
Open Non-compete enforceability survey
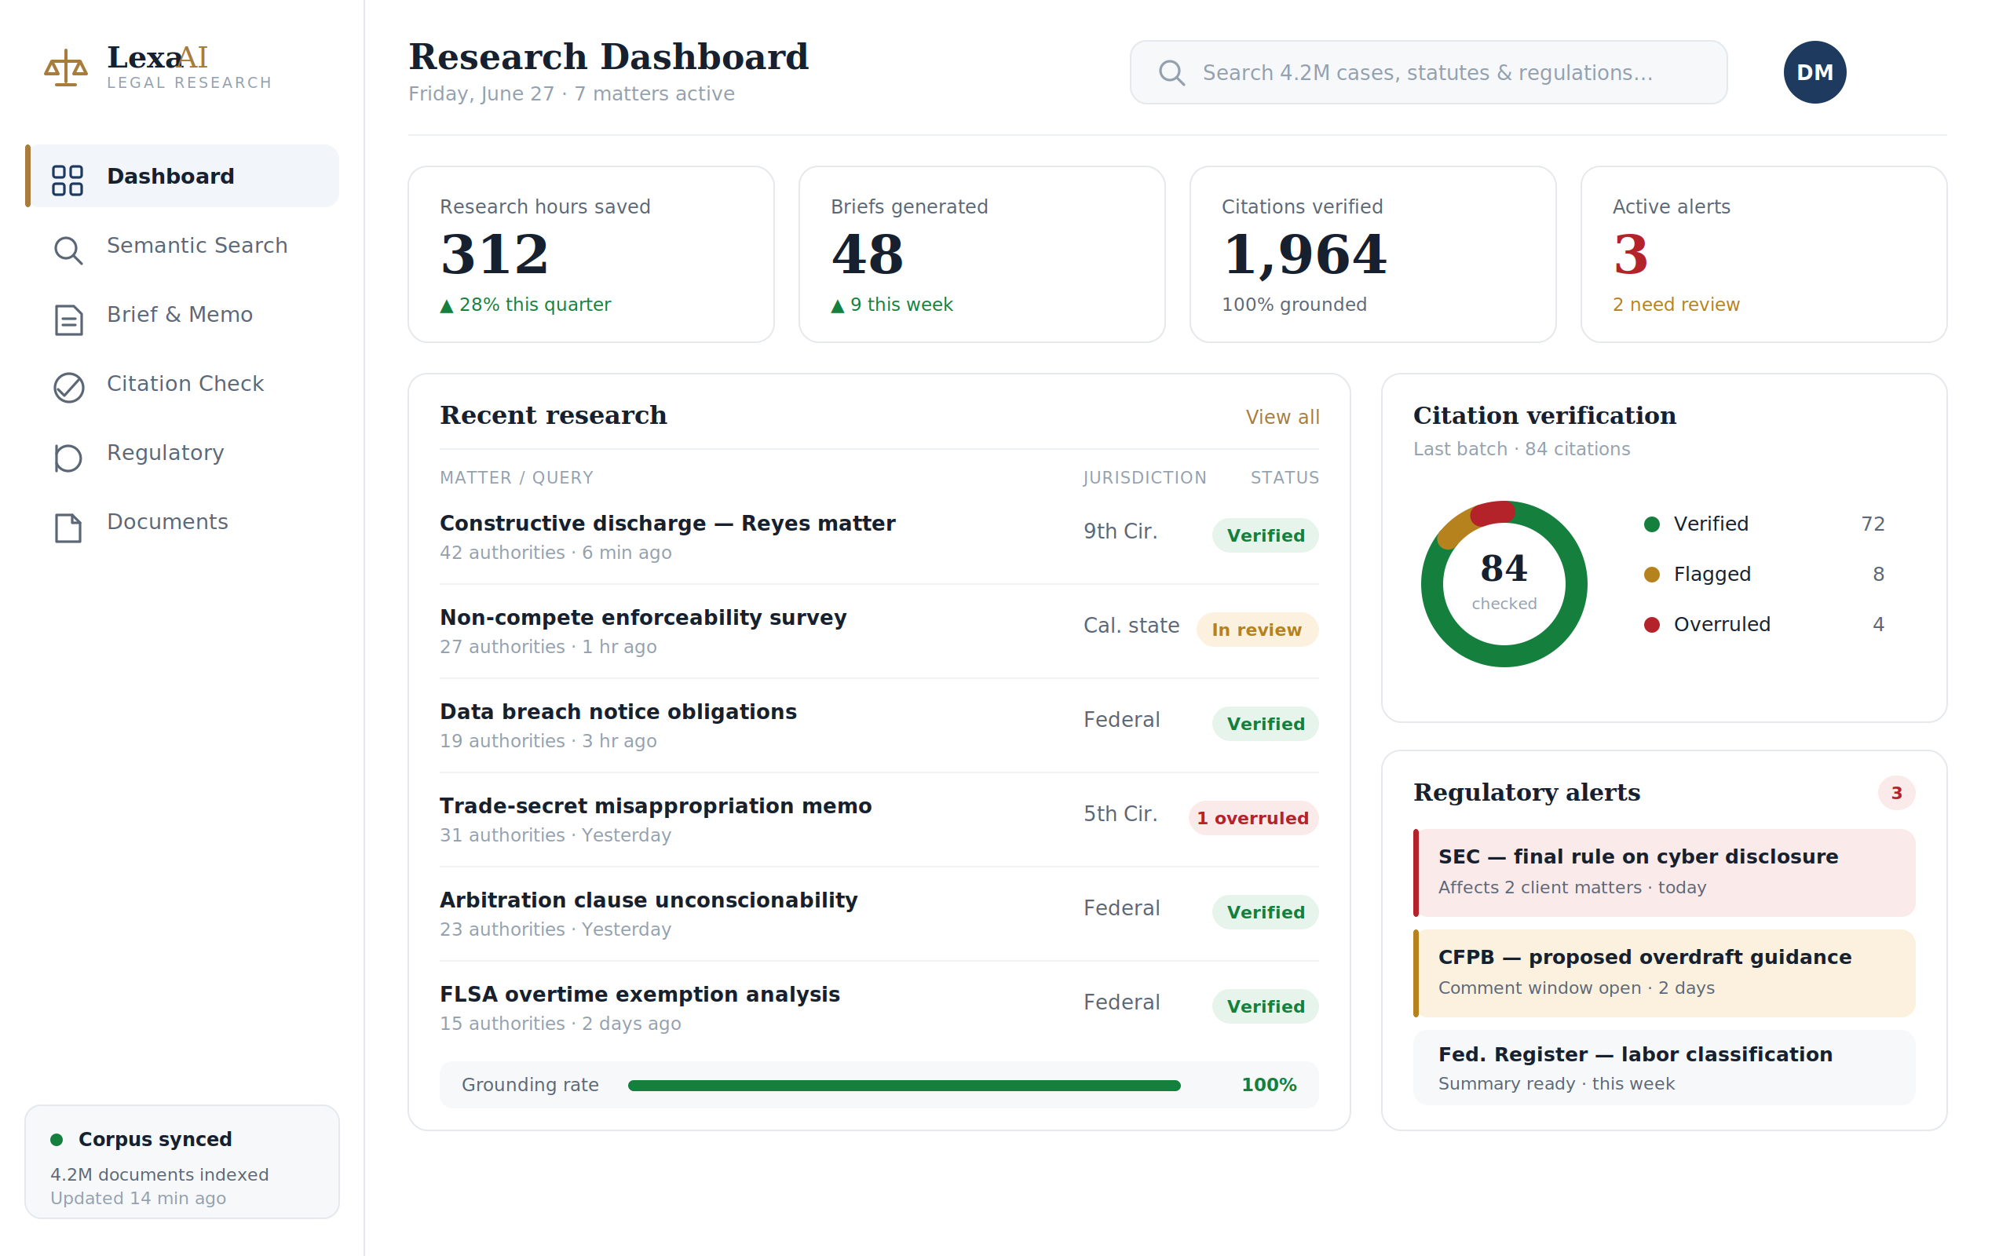click(643, 617)
